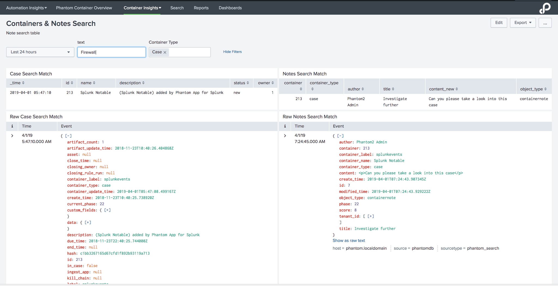Open the Export dropdown

523,23
